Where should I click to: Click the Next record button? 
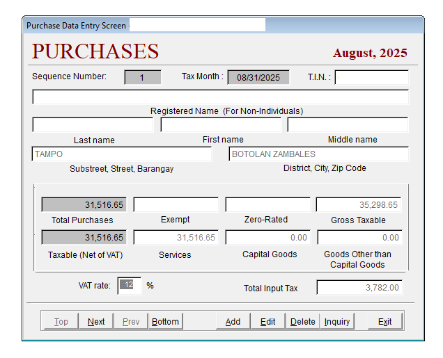click(x=96, y=321)
